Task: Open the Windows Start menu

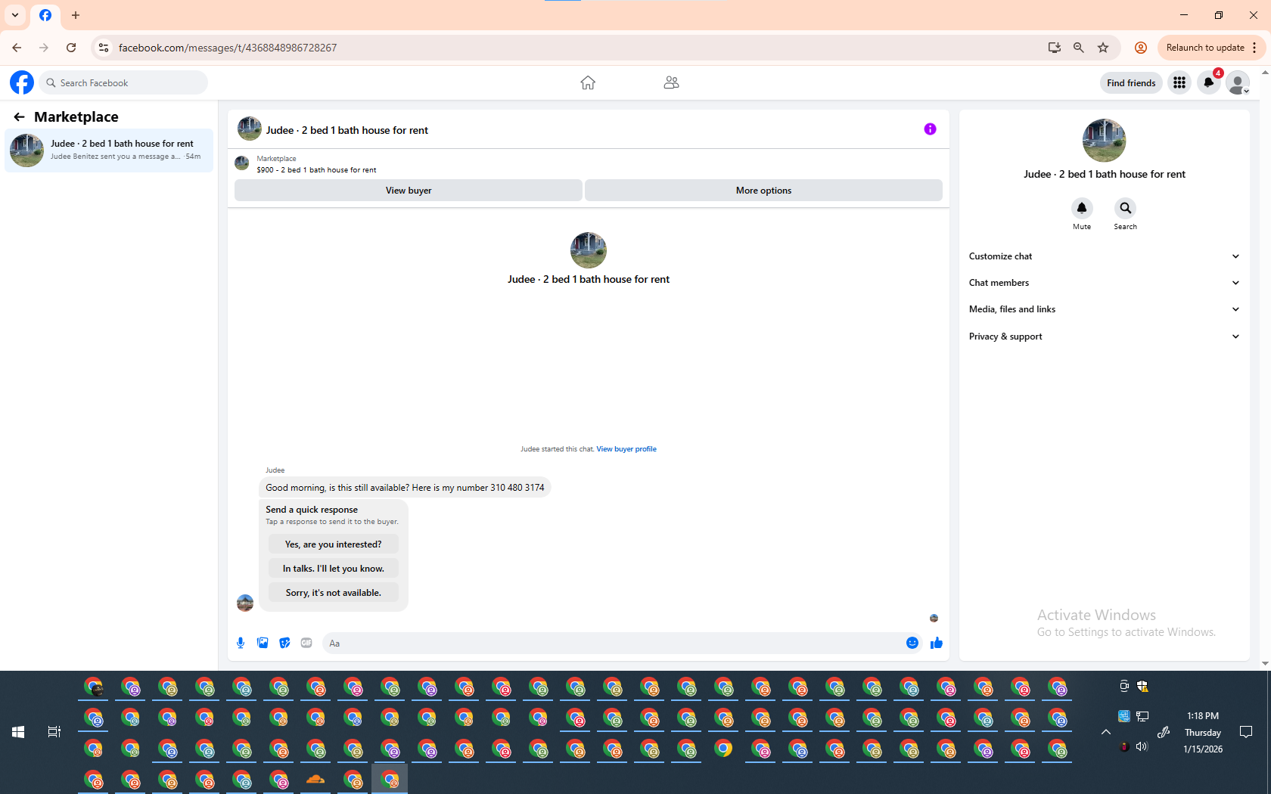Action: [18, 732]
